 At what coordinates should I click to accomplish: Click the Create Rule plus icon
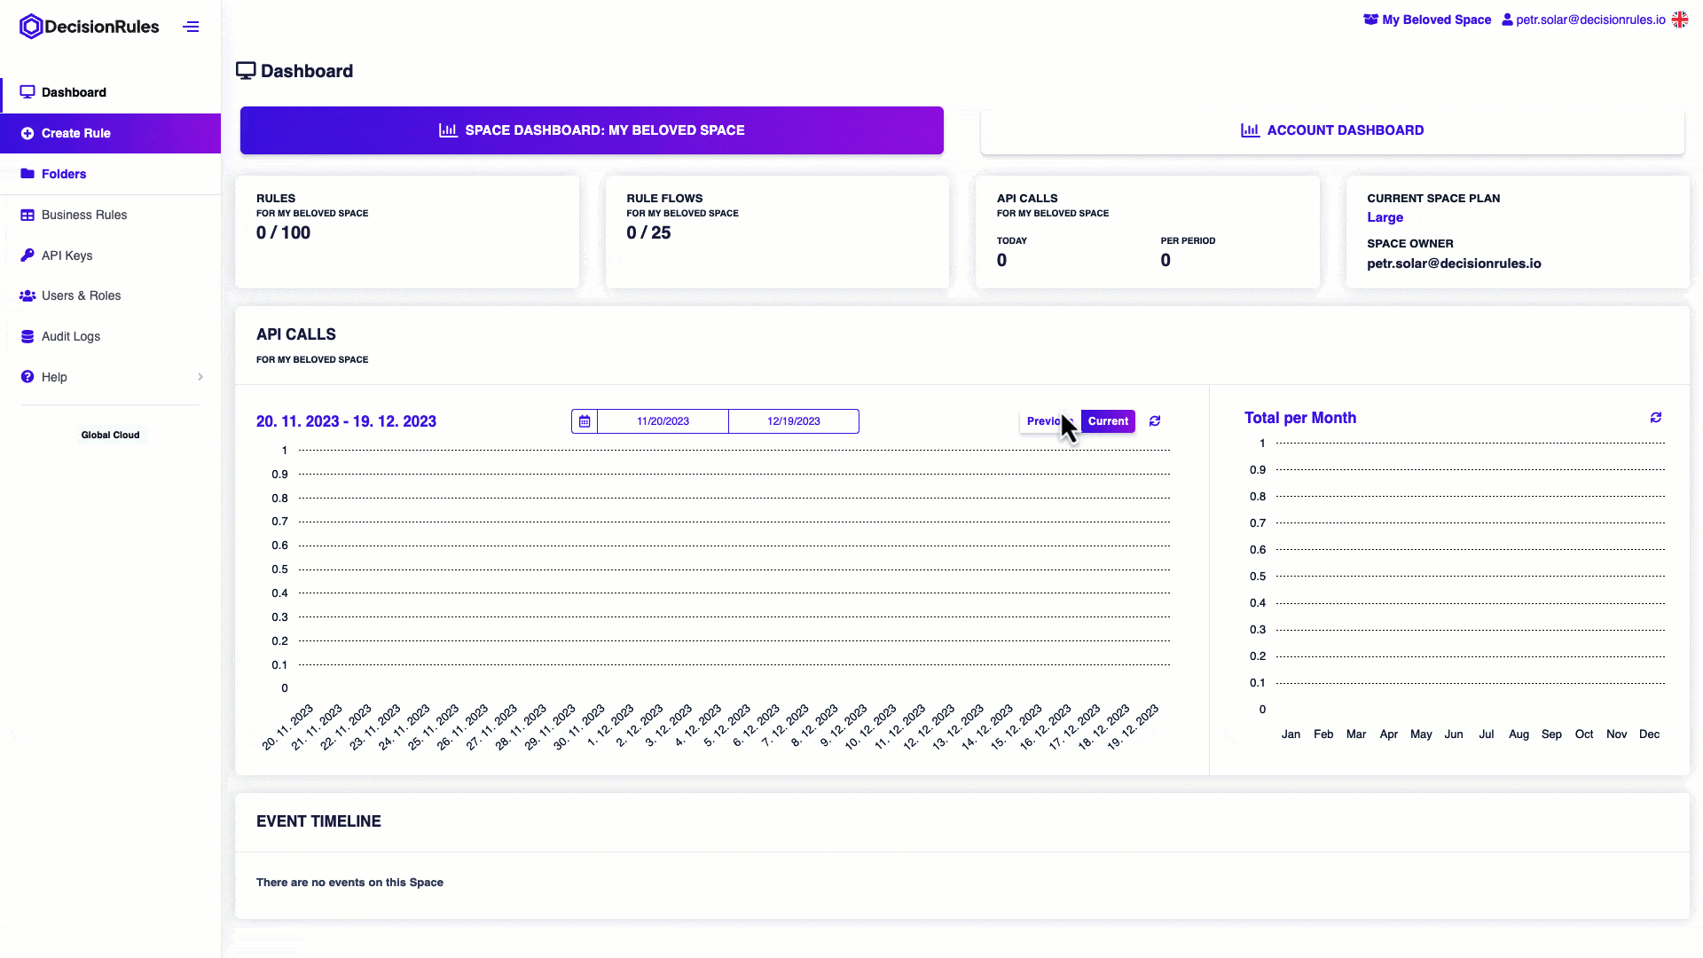[27, 133]
